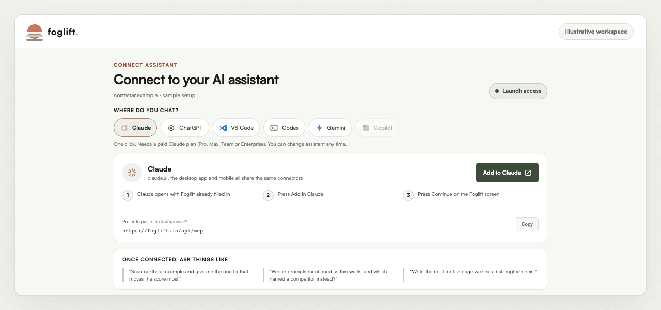Click the step 3 number circle
This screenshot has height=310, width=661.
408,195
